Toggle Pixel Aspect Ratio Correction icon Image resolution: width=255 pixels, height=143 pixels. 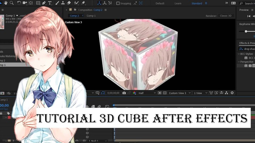click(211, 93)
